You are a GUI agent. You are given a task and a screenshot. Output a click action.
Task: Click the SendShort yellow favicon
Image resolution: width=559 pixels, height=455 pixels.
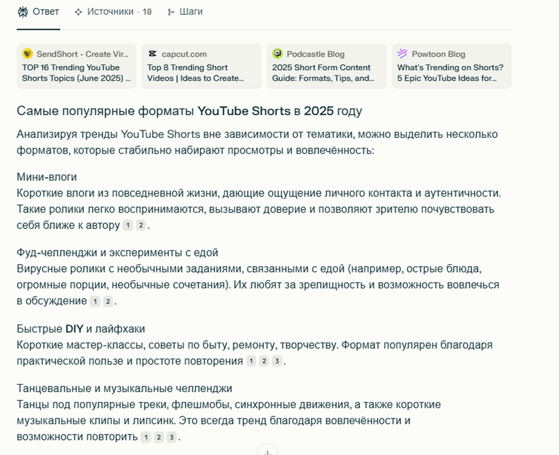coord(27,54)
